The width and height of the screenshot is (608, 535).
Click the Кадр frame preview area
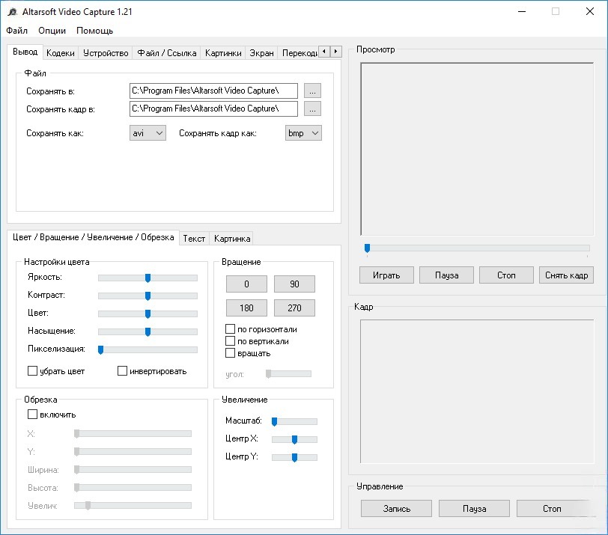pyautogui.click(x=477, y=391)
